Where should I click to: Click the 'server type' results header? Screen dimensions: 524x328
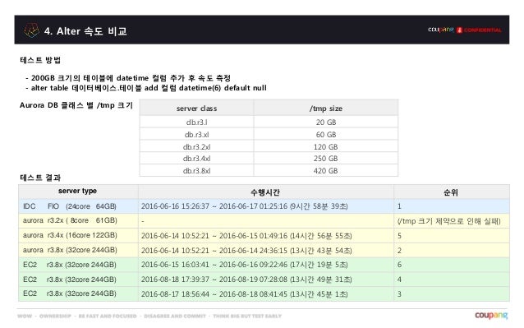pos(77,191)
